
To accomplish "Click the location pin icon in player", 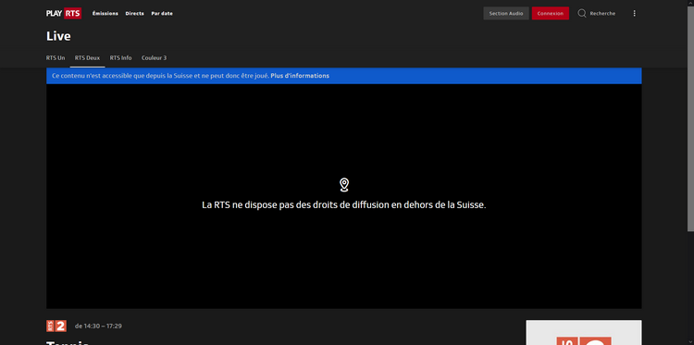I will click(x=344, y=185).
